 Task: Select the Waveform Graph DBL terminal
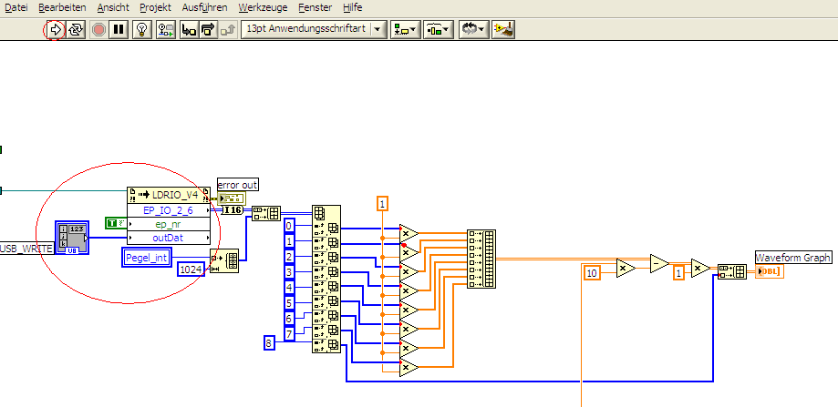770,272
